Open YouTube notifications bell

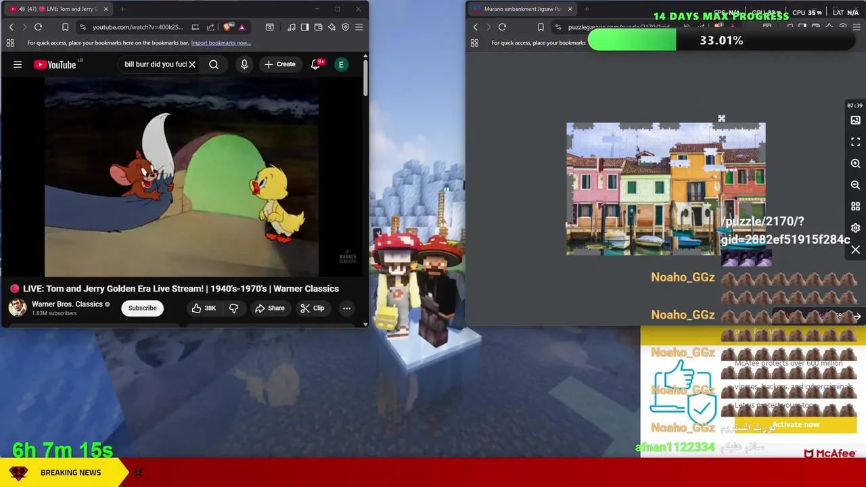click(x=315, y=64)
